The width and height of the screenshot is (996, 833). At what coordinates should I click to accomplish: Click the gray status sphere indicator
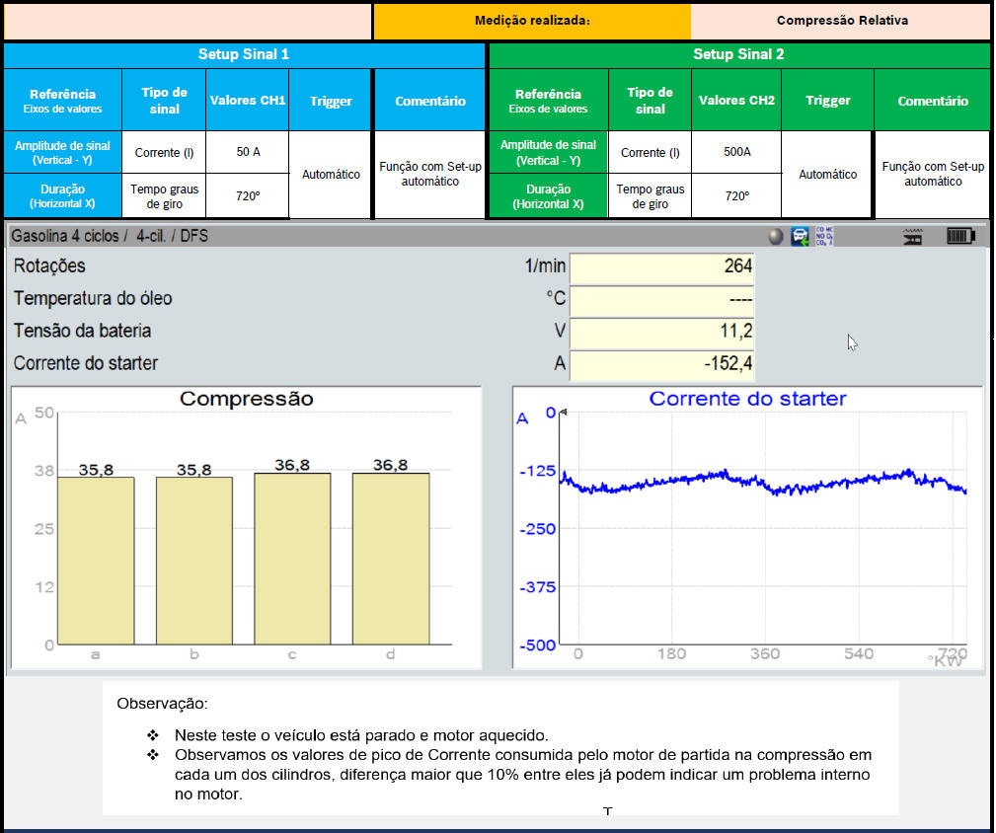coord(777,237)
